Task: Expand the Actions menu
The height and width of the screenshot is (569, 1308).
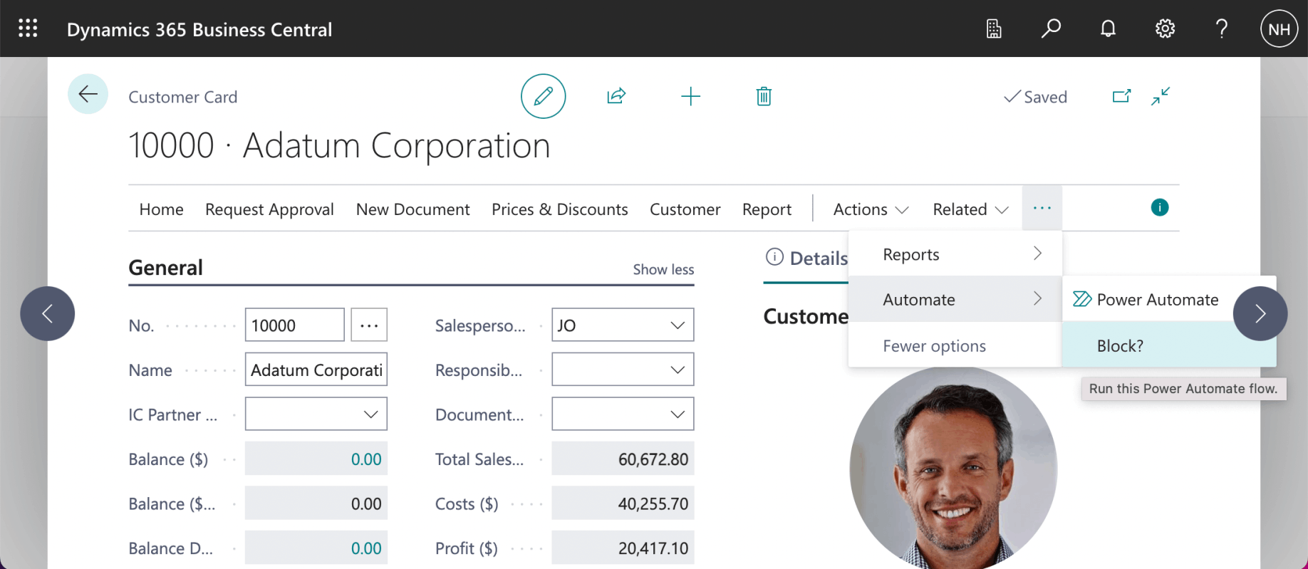Action: tap(871, 209)
